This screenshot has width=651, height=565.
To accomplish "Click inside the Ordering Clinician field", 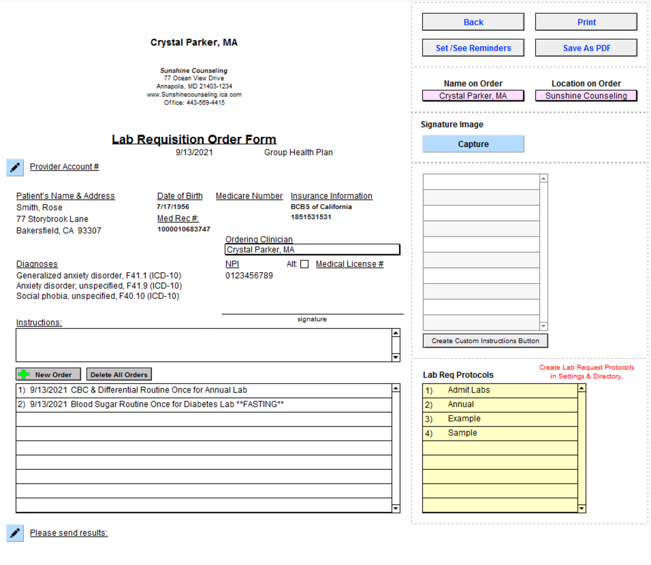I will [x=312, y=249].
